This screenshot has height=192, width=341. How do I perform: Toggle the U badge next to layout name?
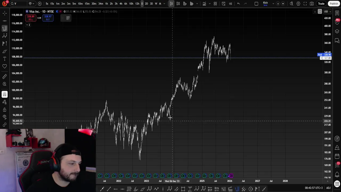(x=278, y=3)
